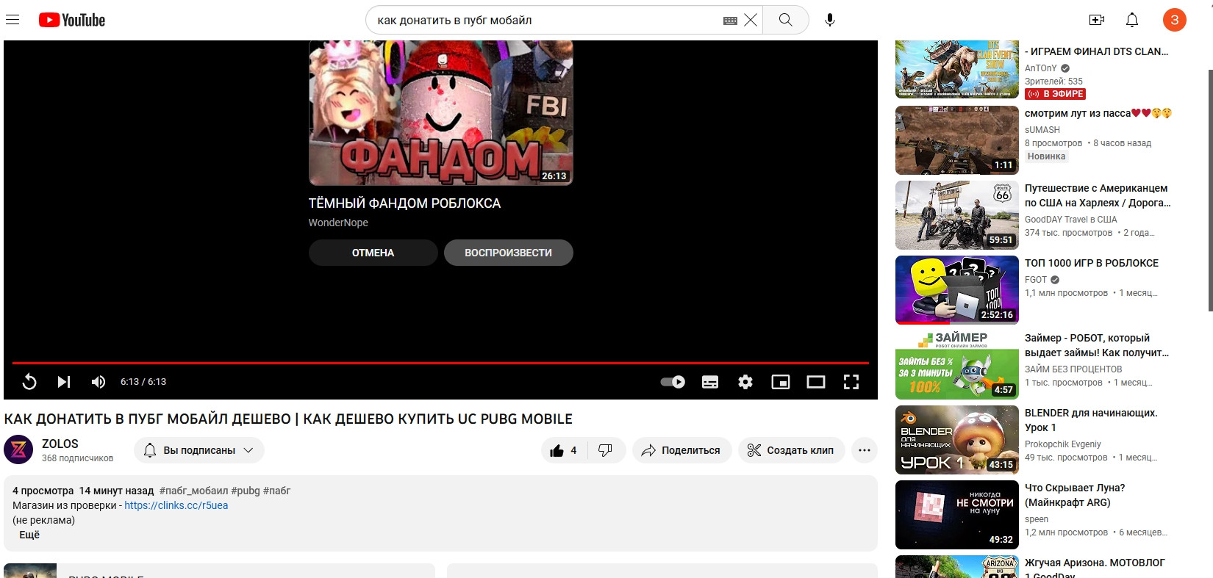
Task: Mute the video with the speaker icon
Action: (x=99, y=381)
